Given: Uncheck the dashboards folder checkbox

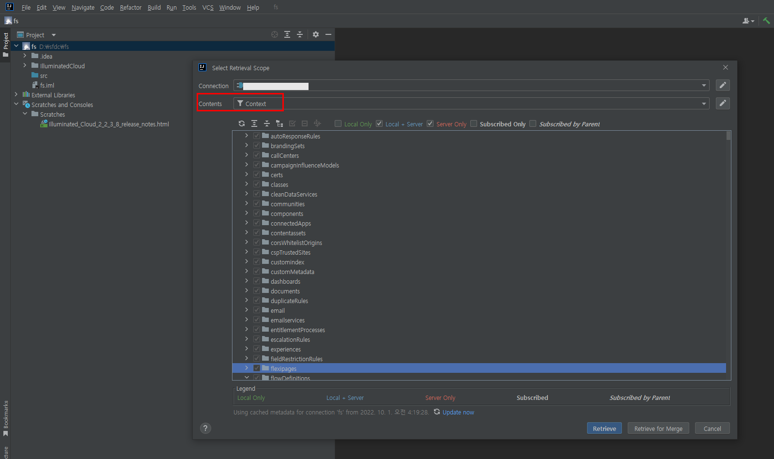Looking at the screenshot, I should click(x=257, y=281).
